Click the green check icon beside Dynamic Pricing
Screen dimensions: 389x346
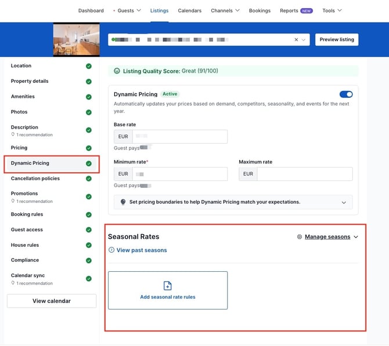[89, 163]
